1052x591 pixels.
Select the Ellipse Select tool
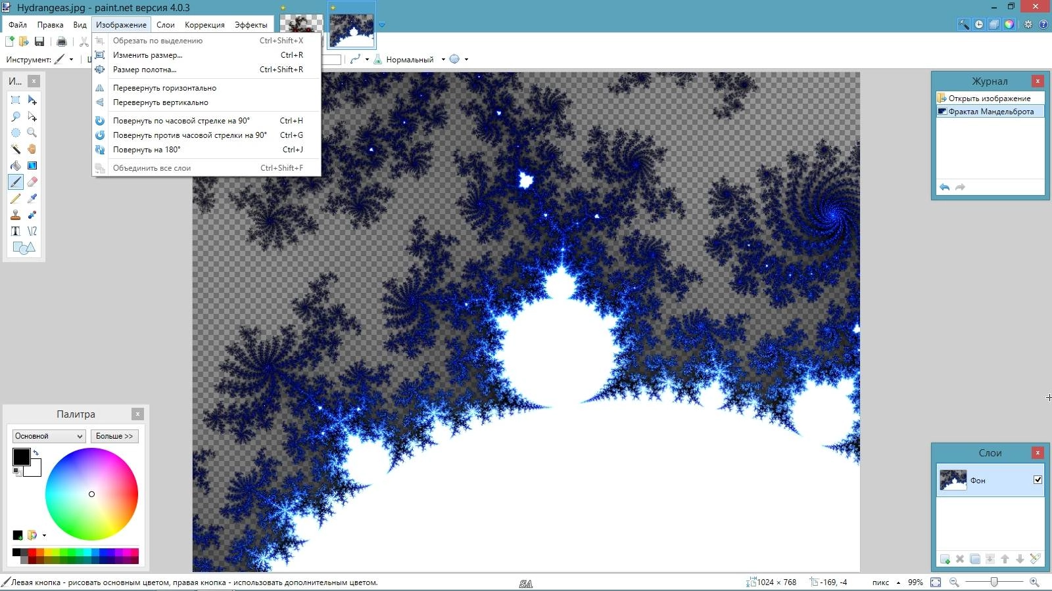click(x=16, y=133)
